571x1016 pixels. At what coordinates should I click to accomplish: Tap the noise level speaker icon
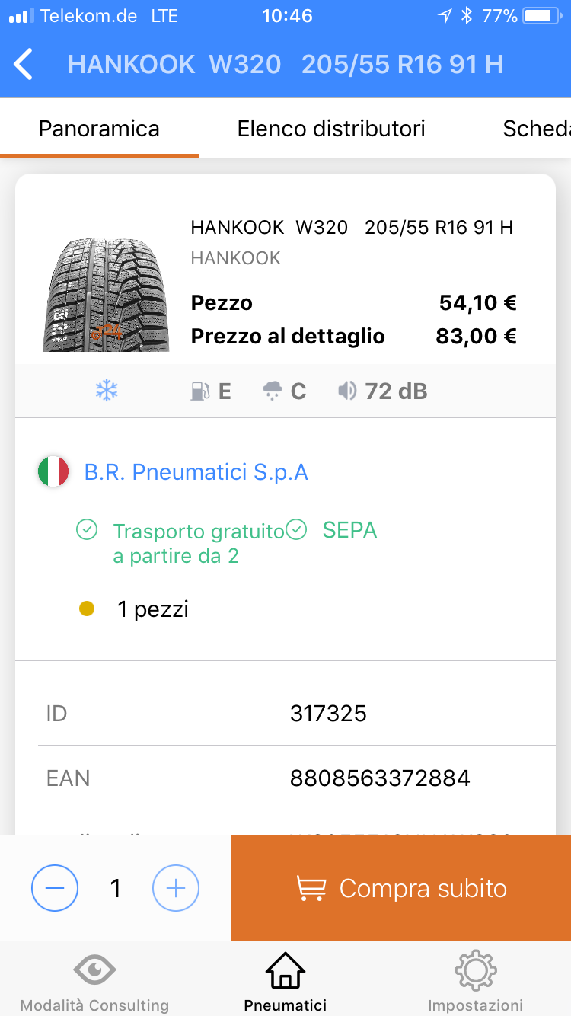pyautogui.click(x=347, y=391)
